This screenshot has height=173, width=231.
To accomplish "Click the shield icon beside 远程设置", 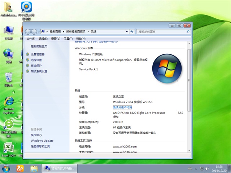I will (27, 60).
